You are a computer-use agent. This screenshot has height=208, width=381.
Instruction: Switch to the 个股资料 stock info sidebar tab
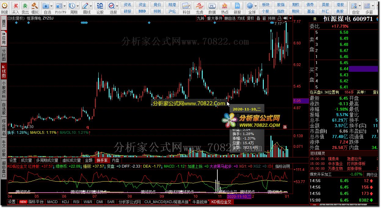(4, 90)
